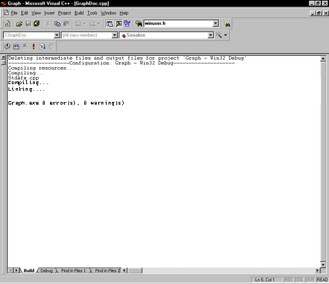Screen dimensions: 329x284
Task: Open the WizardBar actions wand icon
Action: 219,35
